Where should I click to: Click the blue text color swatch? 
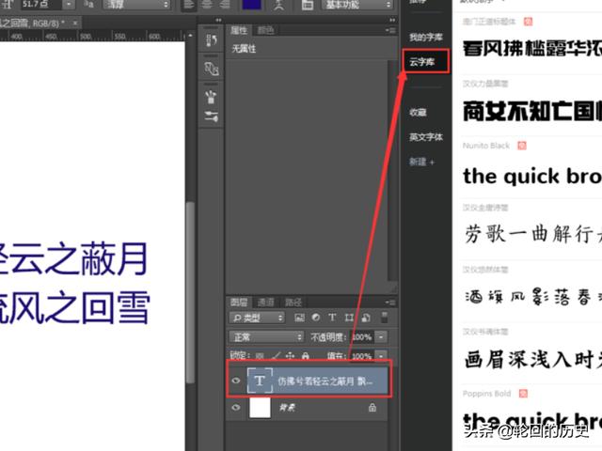(x=251, y=5)
